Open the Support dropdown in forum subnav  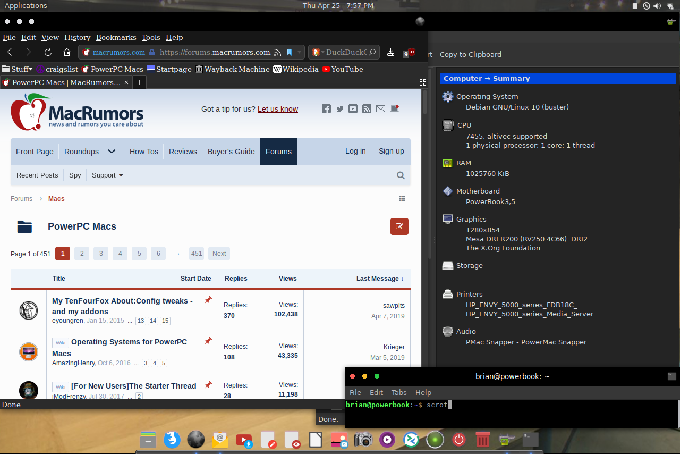click(107, 175)
